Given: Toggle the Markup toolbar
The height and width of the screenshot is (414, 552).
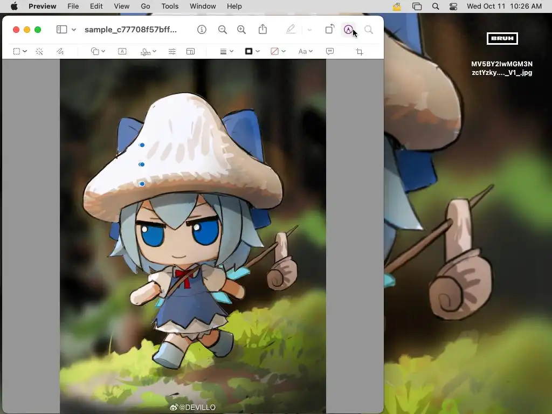Looking at the screenshot, I should [348, 30].
